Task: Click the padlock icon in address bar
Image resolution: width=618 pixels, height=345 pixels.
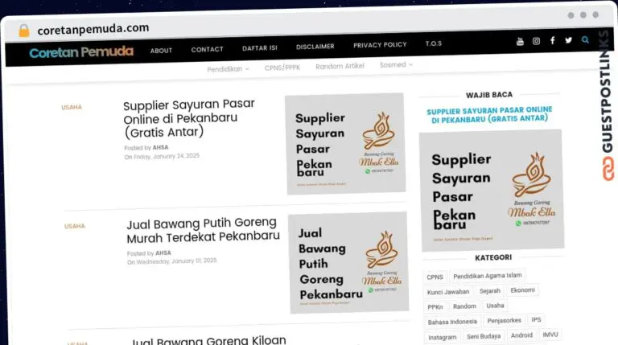Action: (24, 31)
